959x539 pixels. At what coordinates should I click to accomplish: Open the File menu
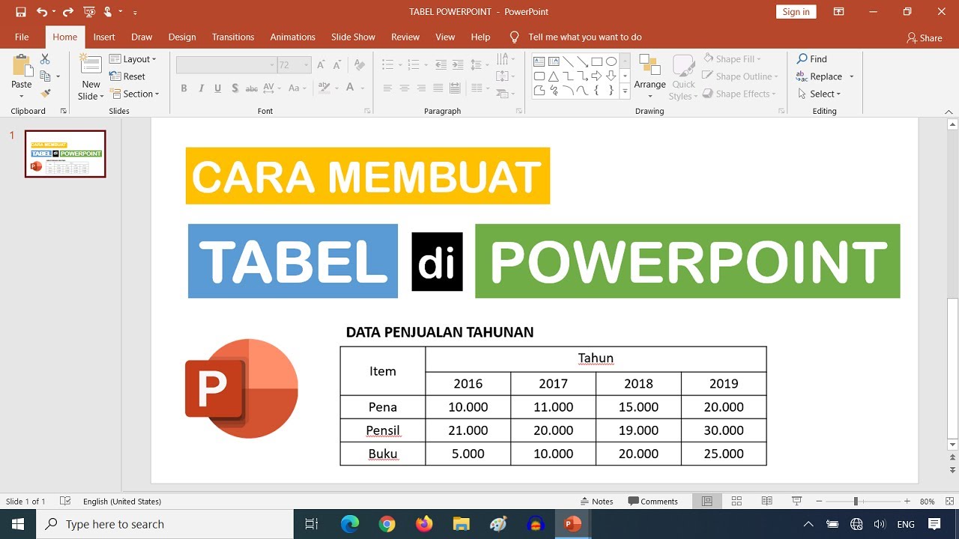[22, 37]
